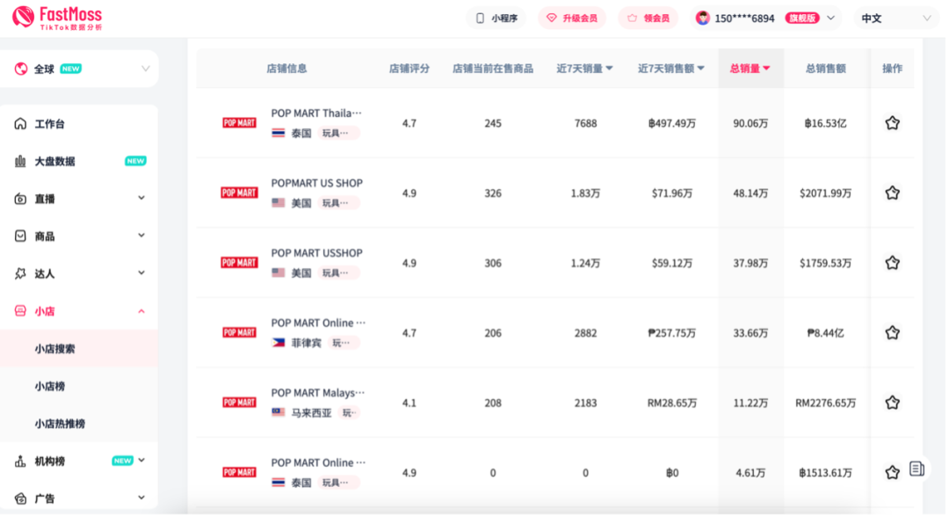Image resolution: width=949 pixels, height=516 pixels.
Task: Click POP MART USSHOP logo
Action: pos(239,263)
